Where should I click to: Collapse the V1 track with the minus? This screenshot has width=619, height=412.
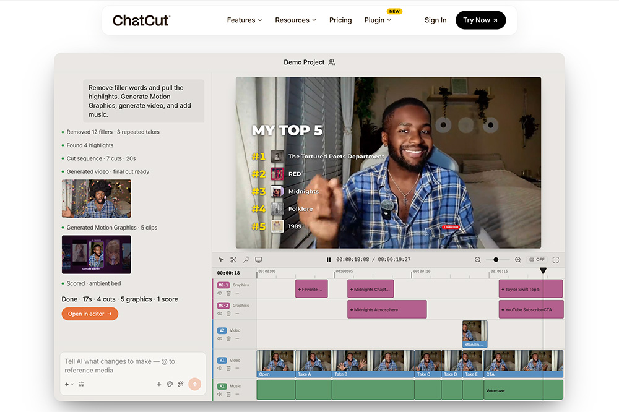tap(237, 368)
